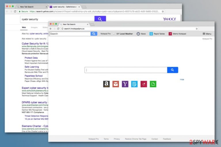Open Threat Detection Response sublink

[36, 116]
